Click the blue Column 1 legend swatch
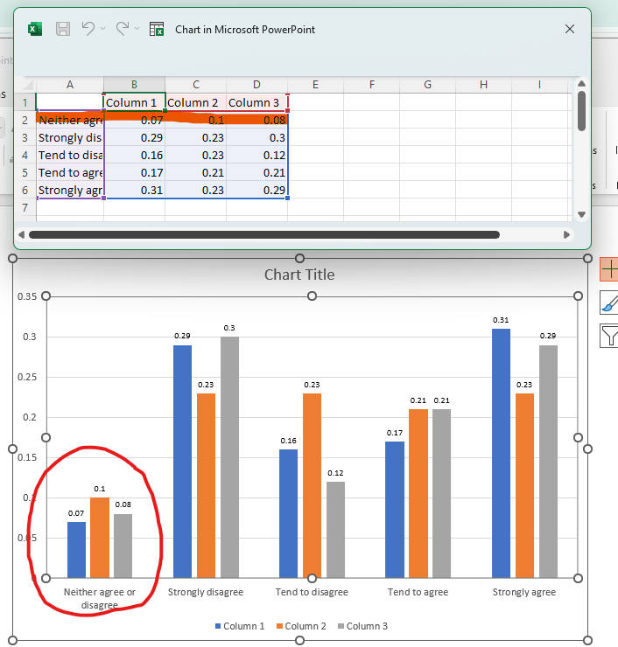This screenshot has width=618, height=647. click(218, 626)
